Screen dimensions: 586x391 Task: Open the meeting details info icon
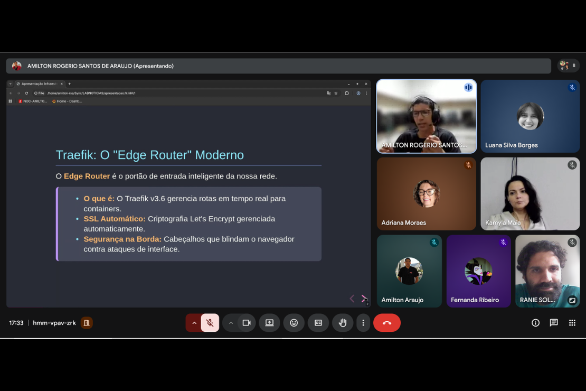click(535, 323)
